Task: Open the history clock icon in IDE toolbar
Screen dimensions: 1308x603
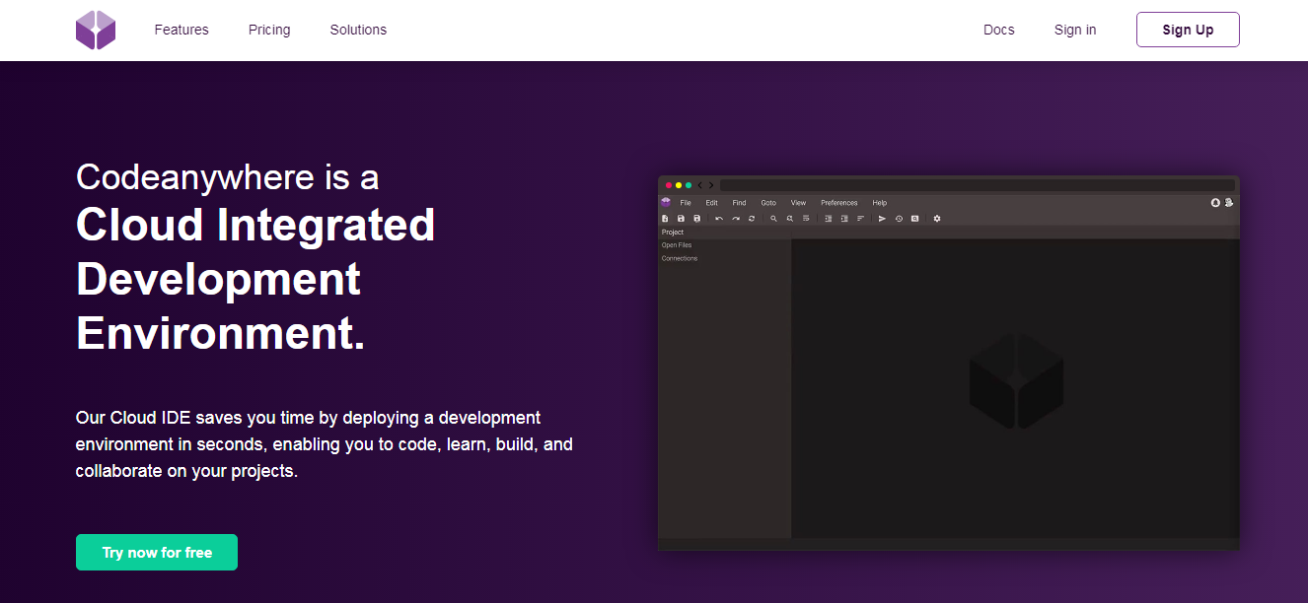Action: click(899, 219)
